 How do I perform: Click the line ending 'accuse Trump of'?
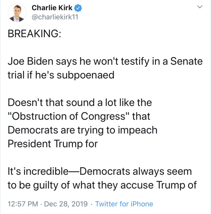click(x=102, y=185)
